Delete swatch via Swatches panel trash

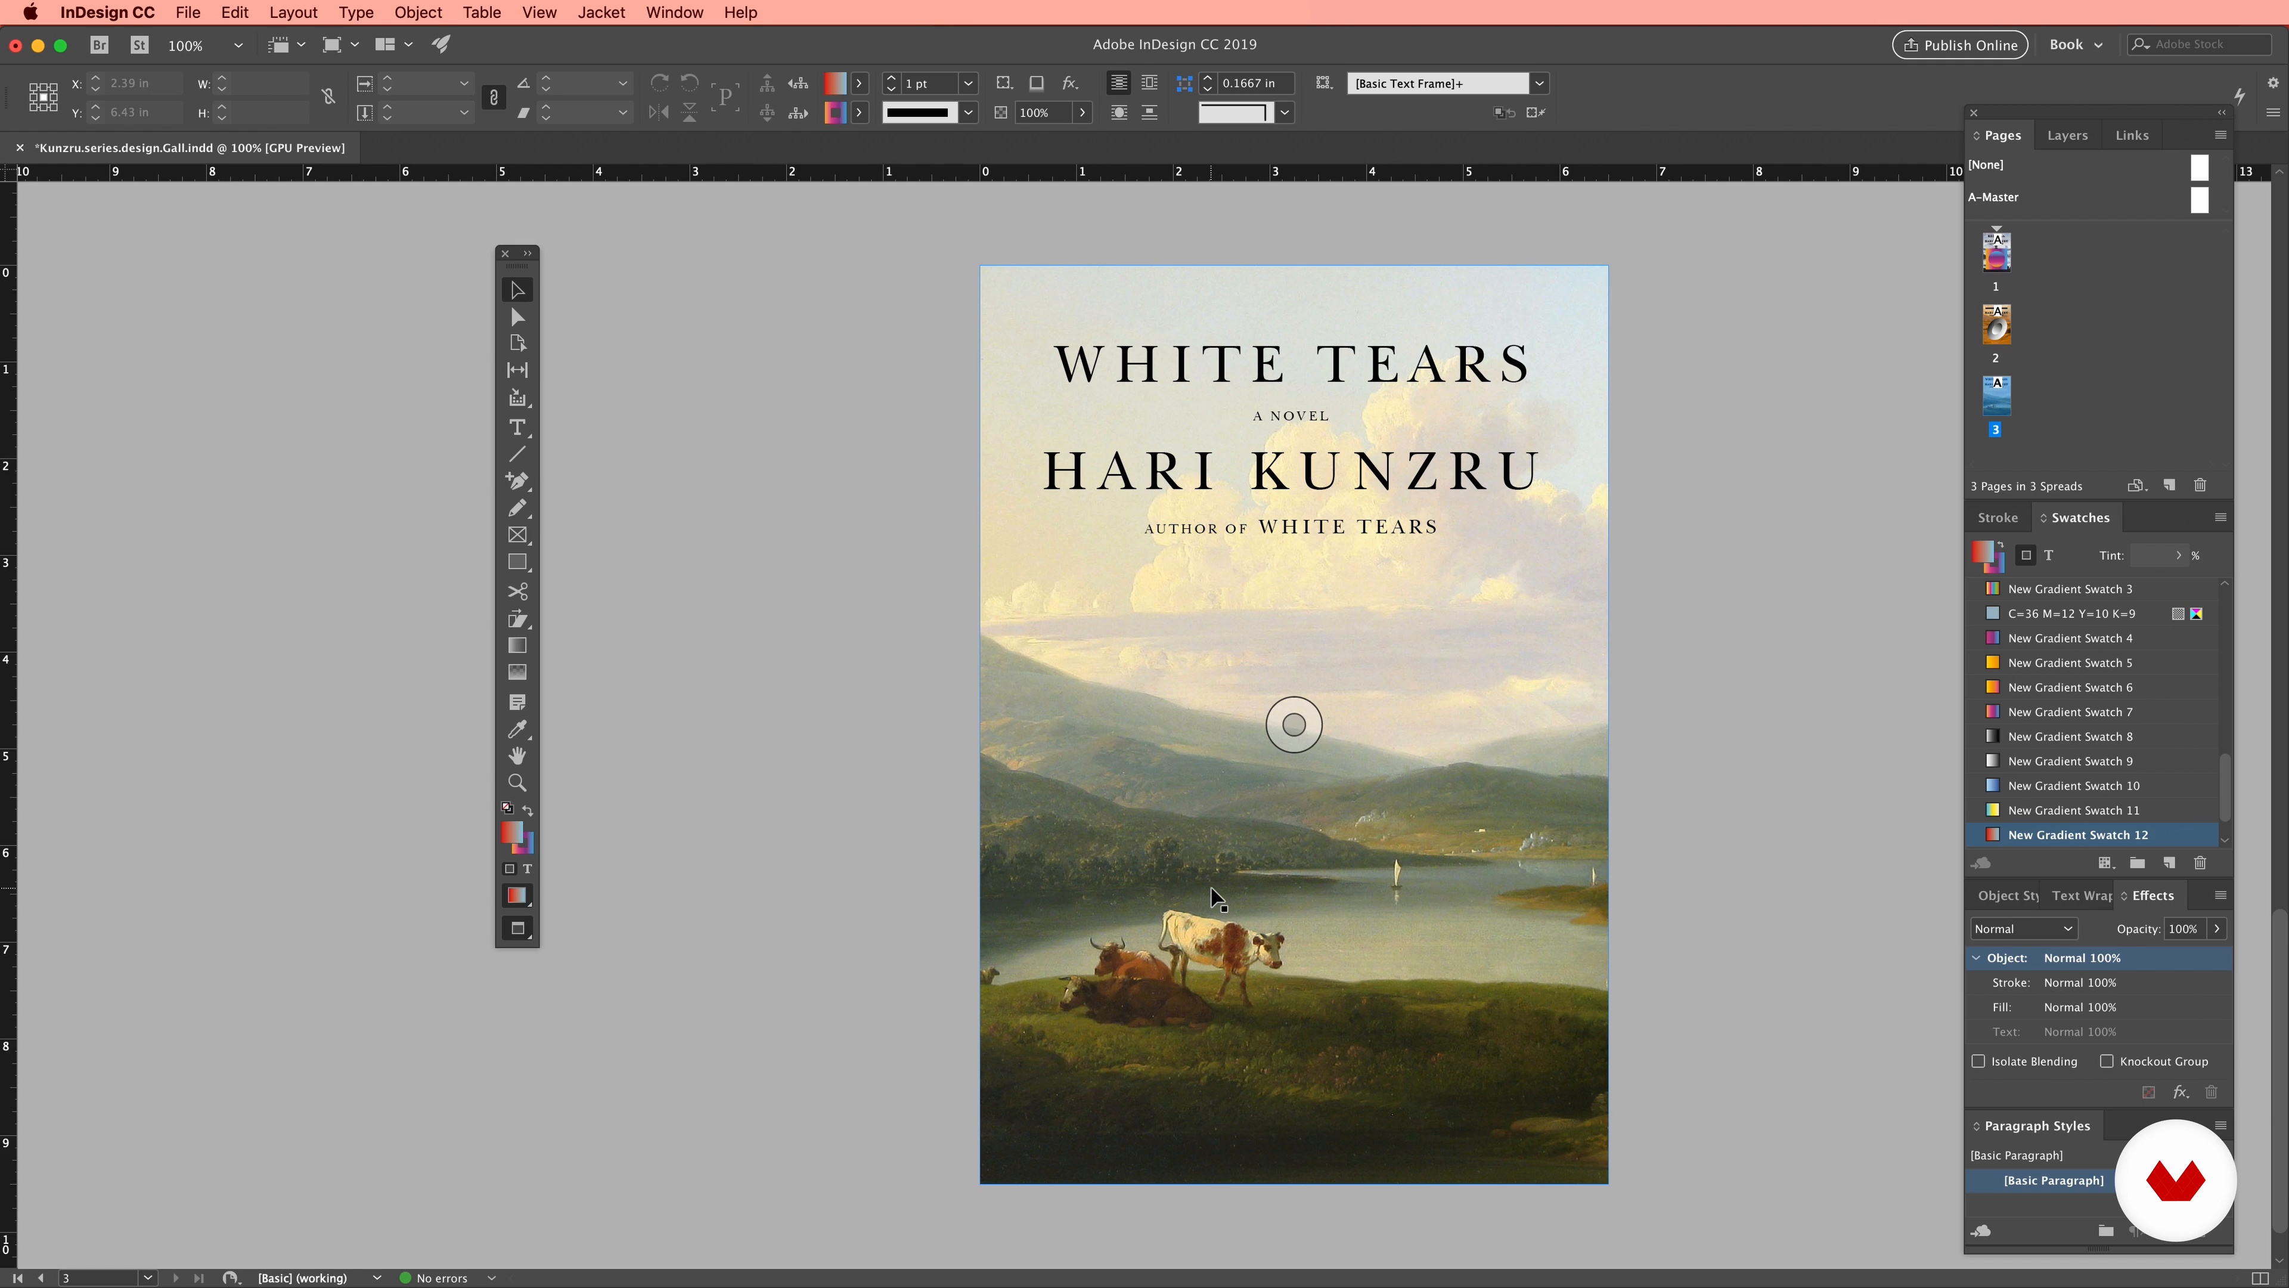[x=2200, y=863]
